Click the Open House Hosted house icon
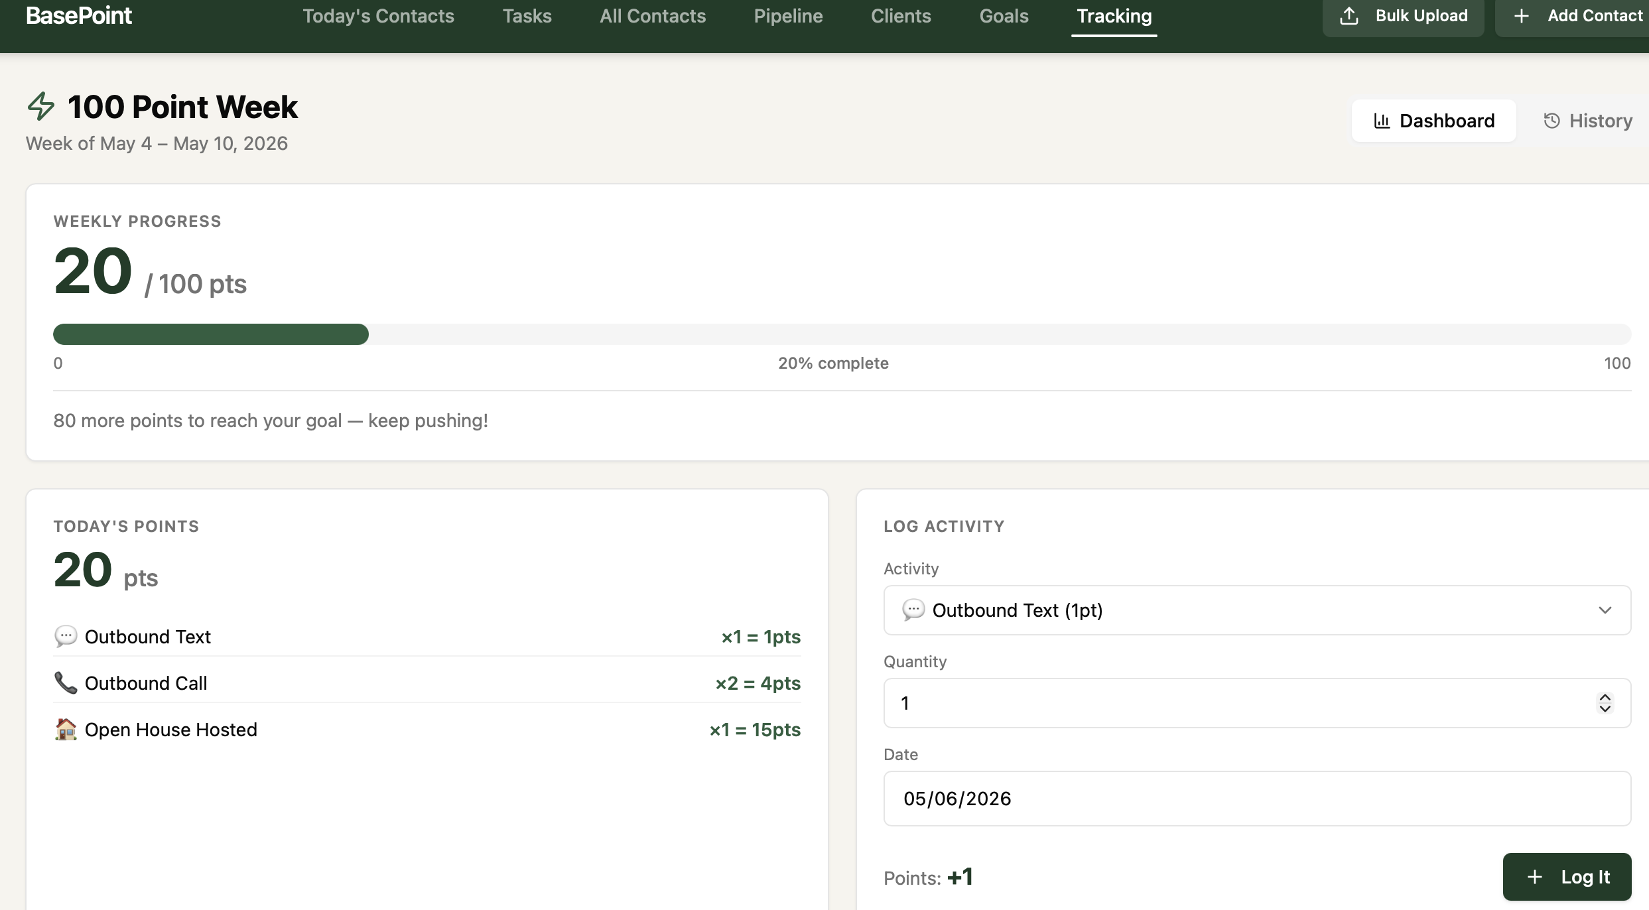This screenshot has width=1649, height=910. pos(66,729)
